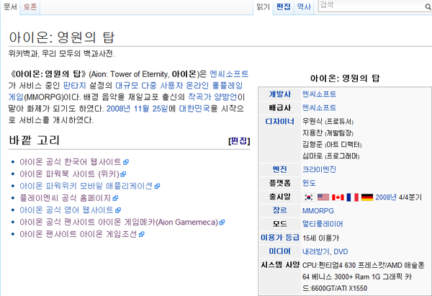Open 엔씨소프트 link in the 개발사 row
Viewport: 432px width, 296px height.
[x=319, y=94]
